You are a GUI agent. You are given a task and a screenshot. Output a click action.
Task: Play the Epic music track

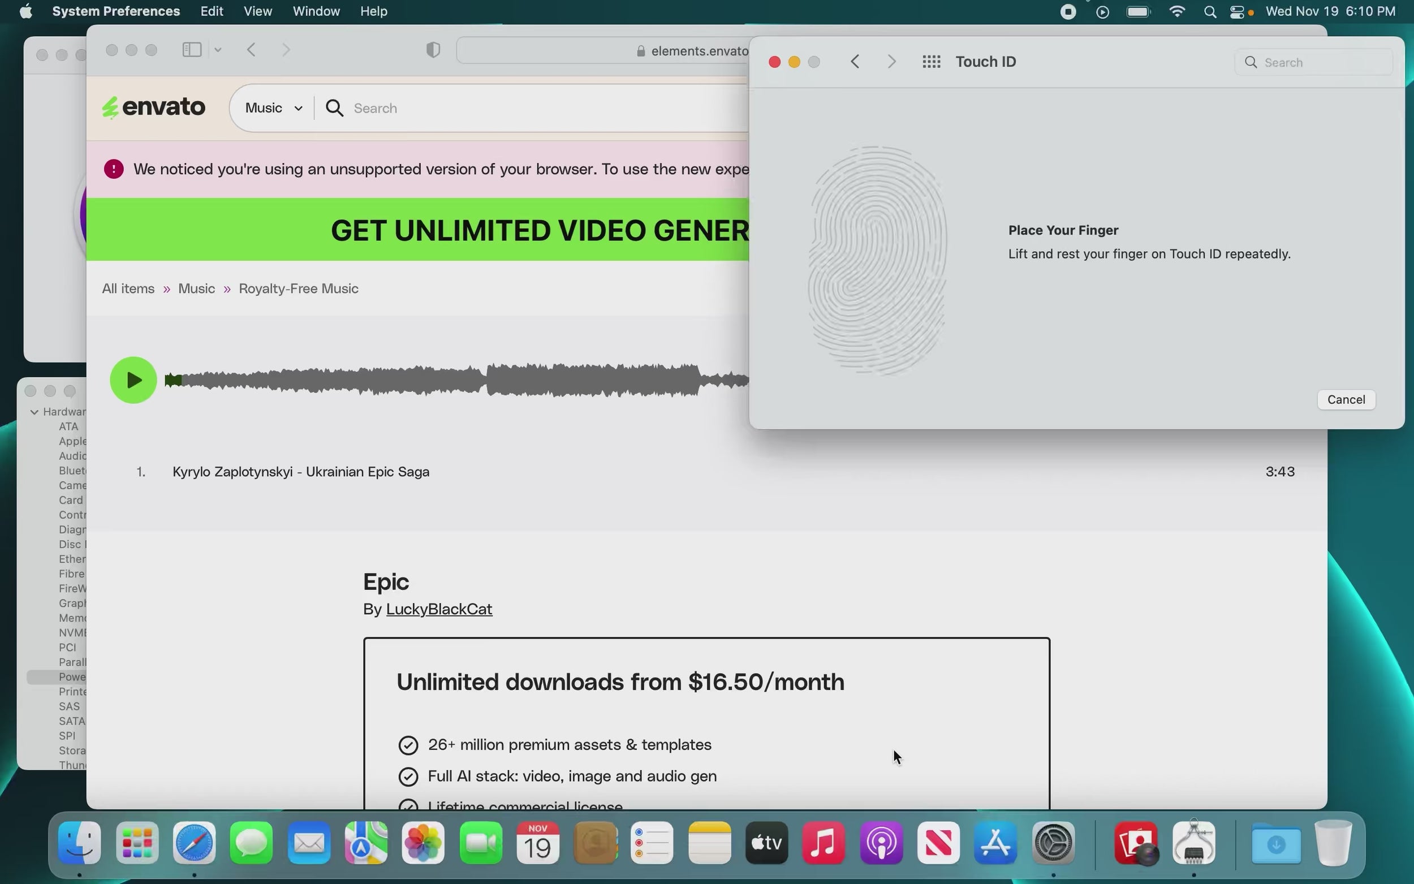[x=133, y=380]
